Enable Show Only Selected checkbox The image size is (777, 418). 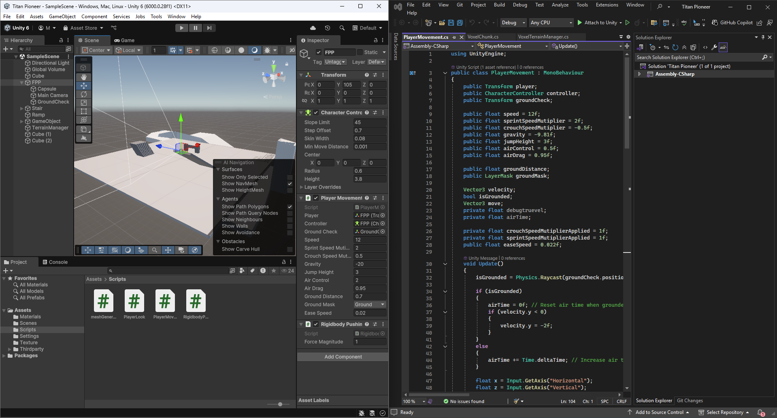pyautogui.click(x=290, y=177)
